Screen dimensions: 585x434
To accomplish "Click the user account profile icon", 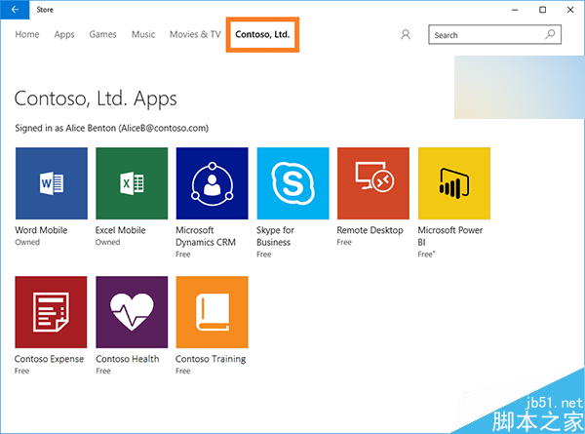I will point(406,35).
